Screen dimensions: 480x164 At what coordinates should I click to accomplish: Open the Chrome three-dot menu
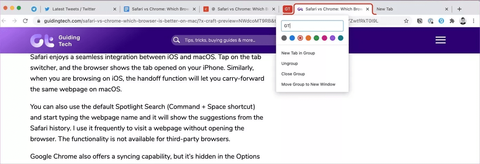pos(474,21)
